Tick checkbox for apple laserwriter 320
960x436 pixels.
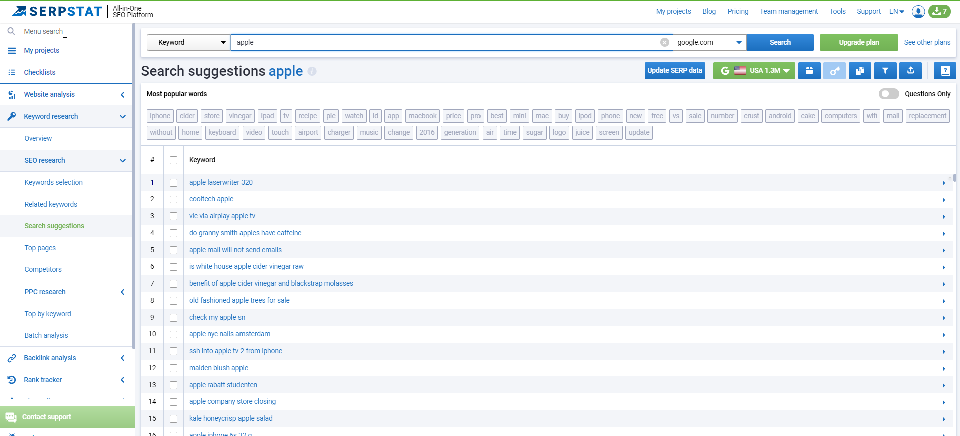(x=173, y=183)
